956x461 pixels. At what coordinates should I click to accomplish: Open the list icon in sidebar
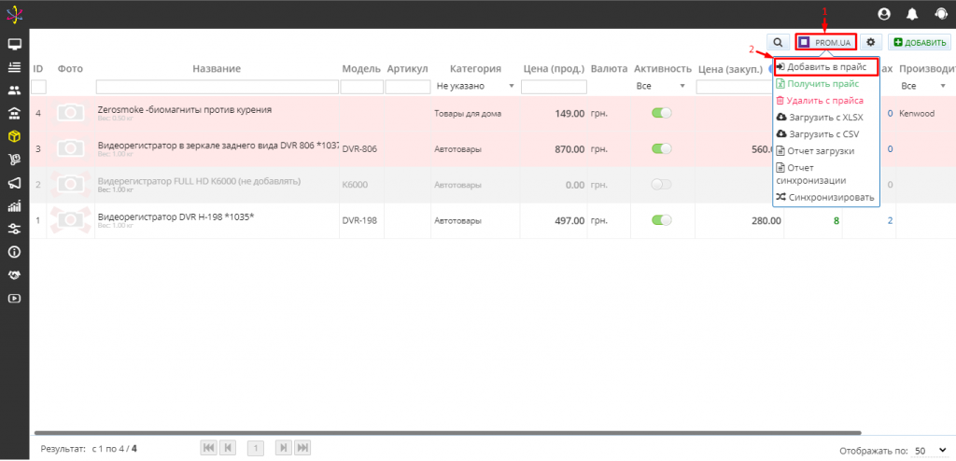coord(14,67)
